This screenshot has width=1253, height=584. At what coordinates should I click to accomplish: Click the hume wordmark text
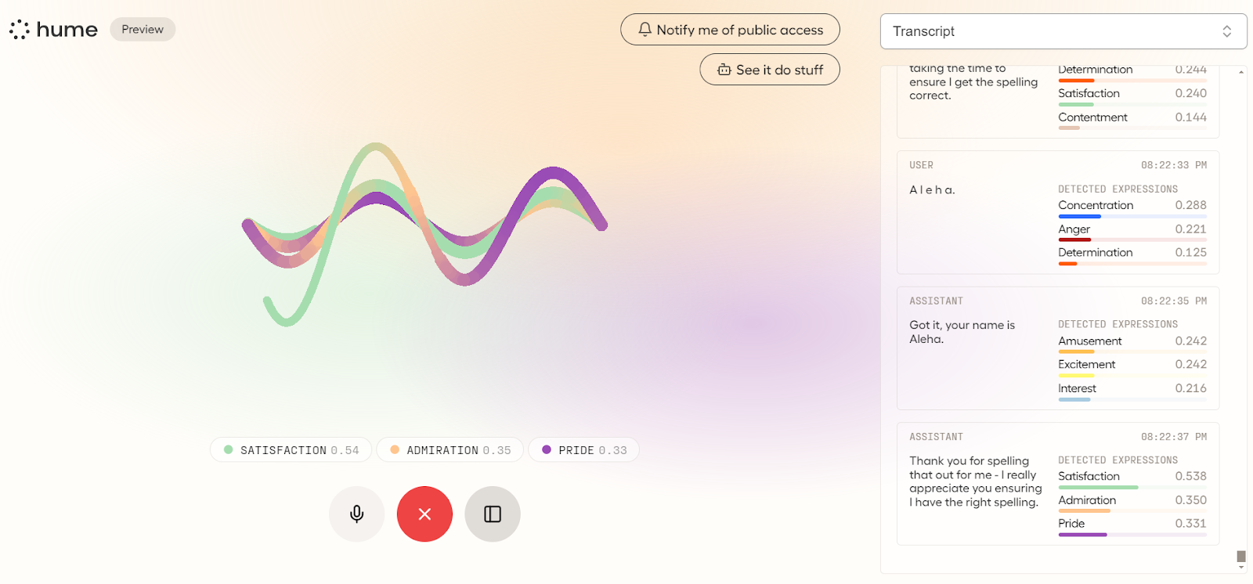click(x=67, y=30)
